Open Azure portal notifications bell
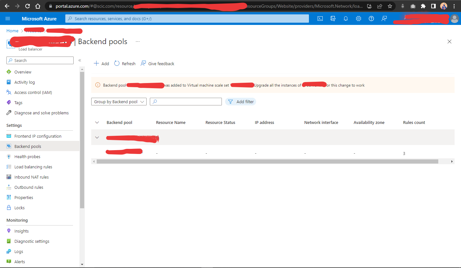 (x=345, y=19)
